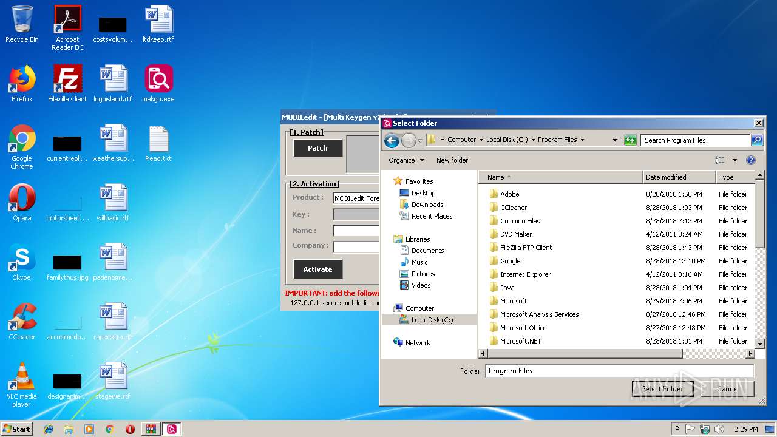Select VLC media player desktop shortcut
777x437 pixels.
point(22,385)
